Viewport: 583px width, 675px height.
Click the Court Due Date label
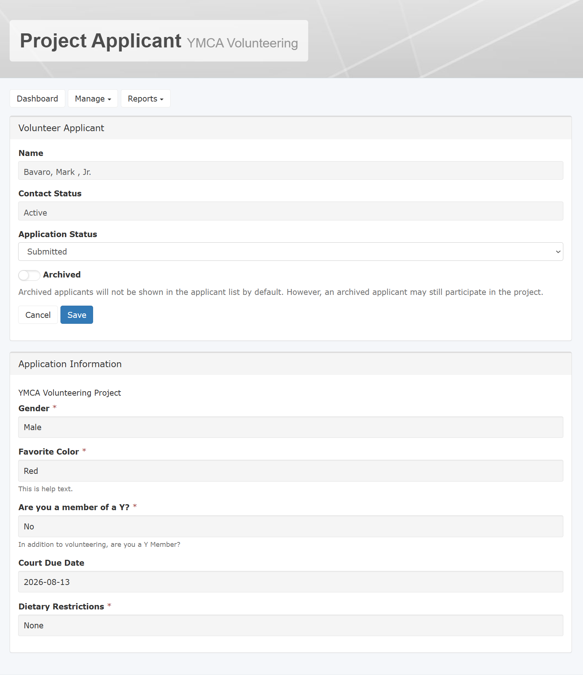coord(52,563)
